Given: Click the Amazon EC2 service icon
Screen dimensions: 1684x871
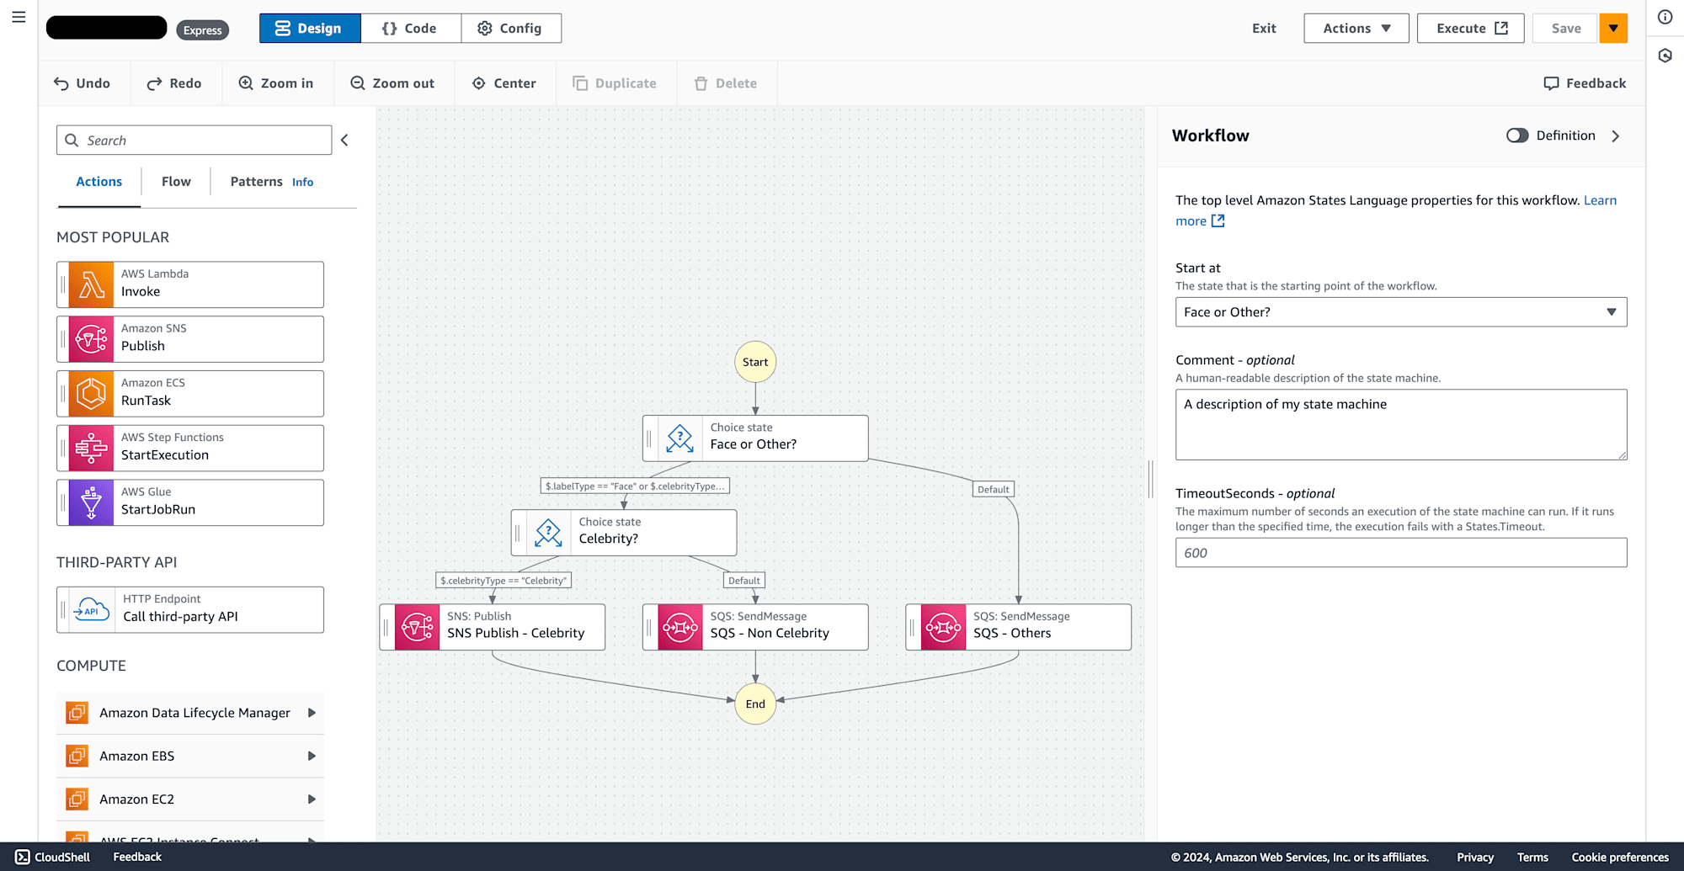Looking at the screenshot, I should pos(77,799).
